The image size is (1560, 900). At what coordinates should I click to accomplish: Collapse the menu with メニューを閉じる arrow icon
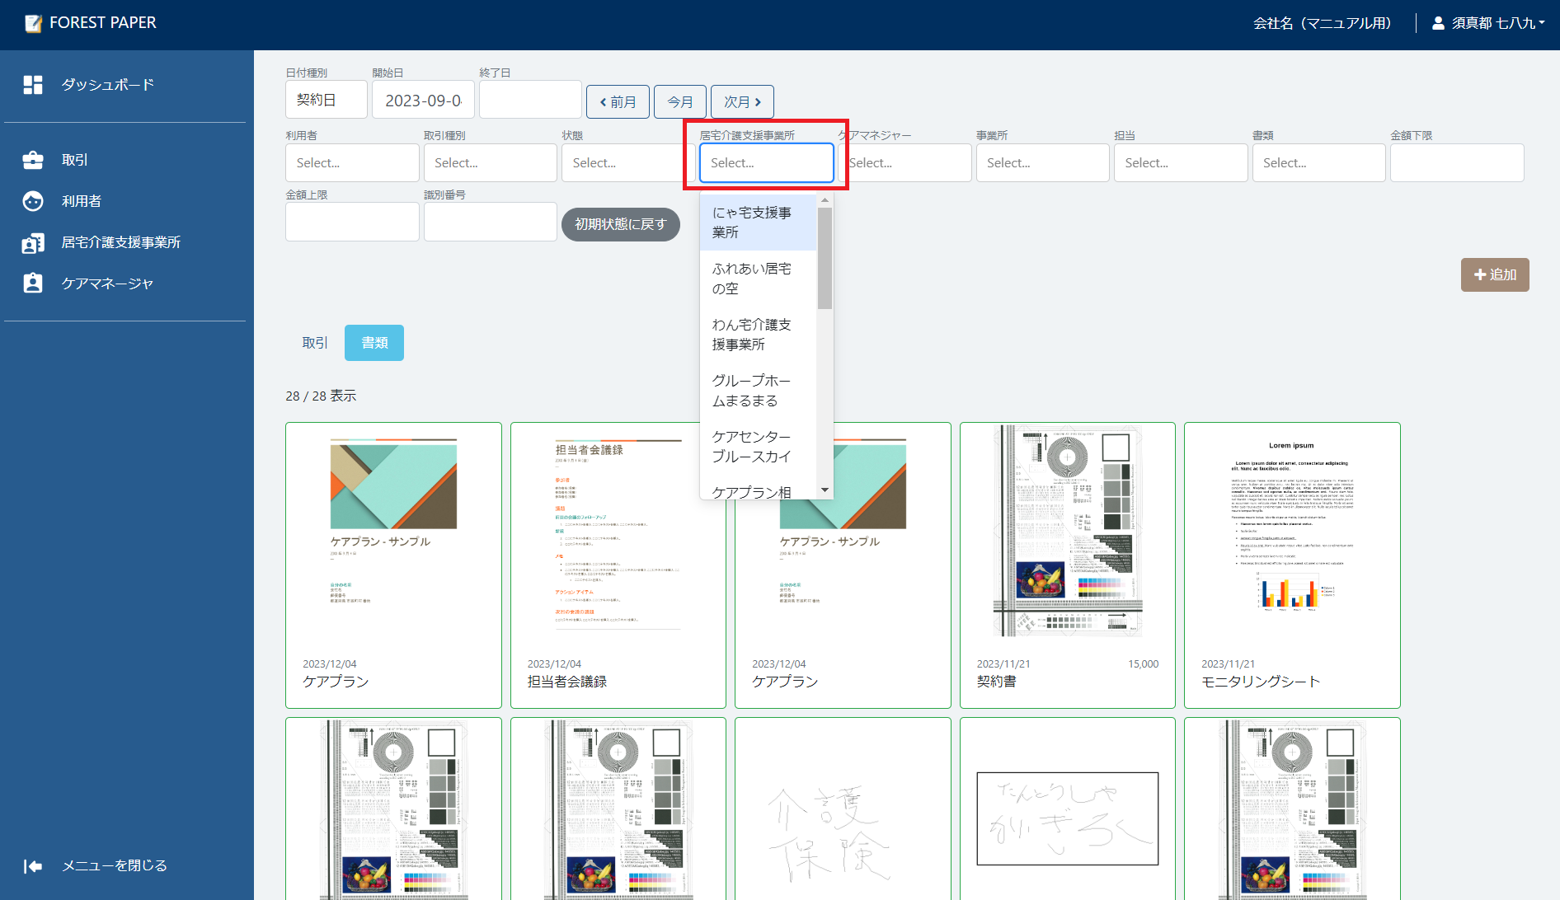pos(33,865)
